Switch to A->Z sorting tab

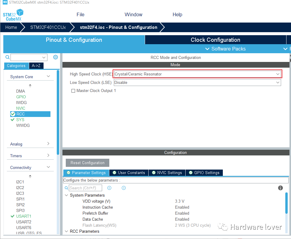[36, 66]
